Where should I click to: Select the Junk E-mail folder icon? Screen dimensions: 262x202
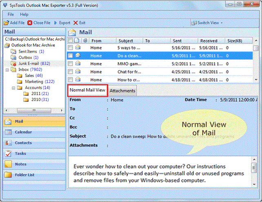click(x=13, y=64)
